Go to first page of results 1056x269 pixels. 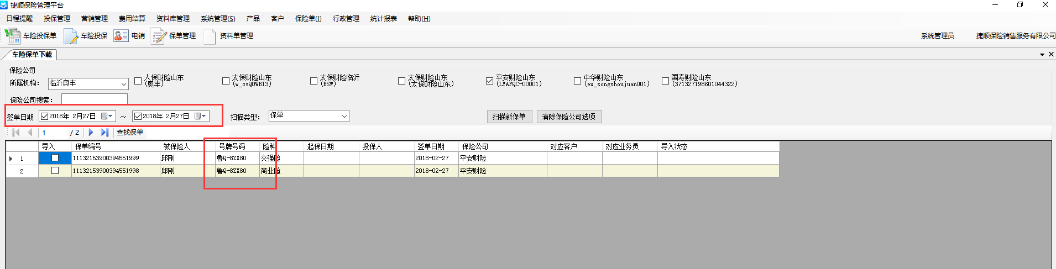click(16, 133)
